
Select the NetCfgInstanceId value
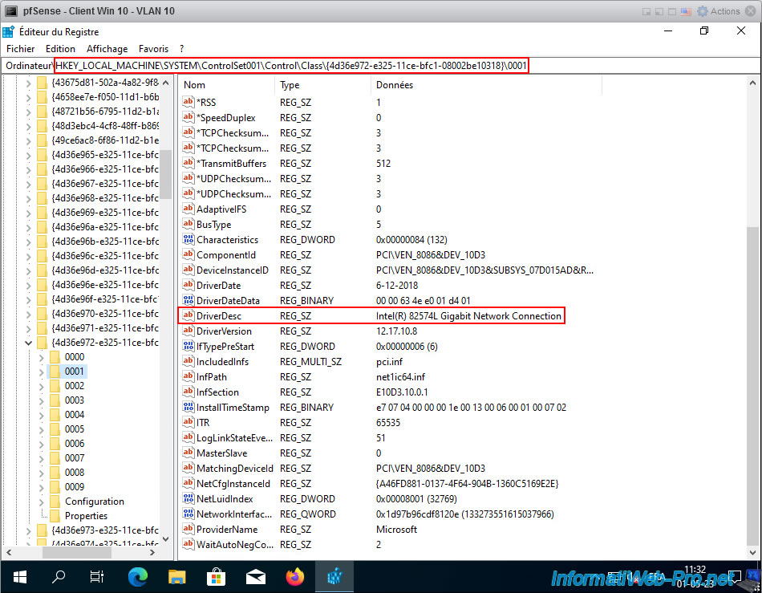pos(233,484)
